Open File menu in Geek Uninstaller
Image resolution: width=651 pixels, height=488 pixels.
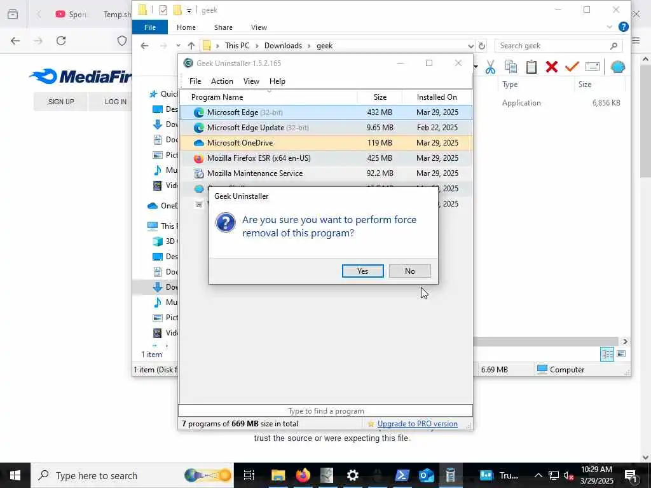click(195, 81)
